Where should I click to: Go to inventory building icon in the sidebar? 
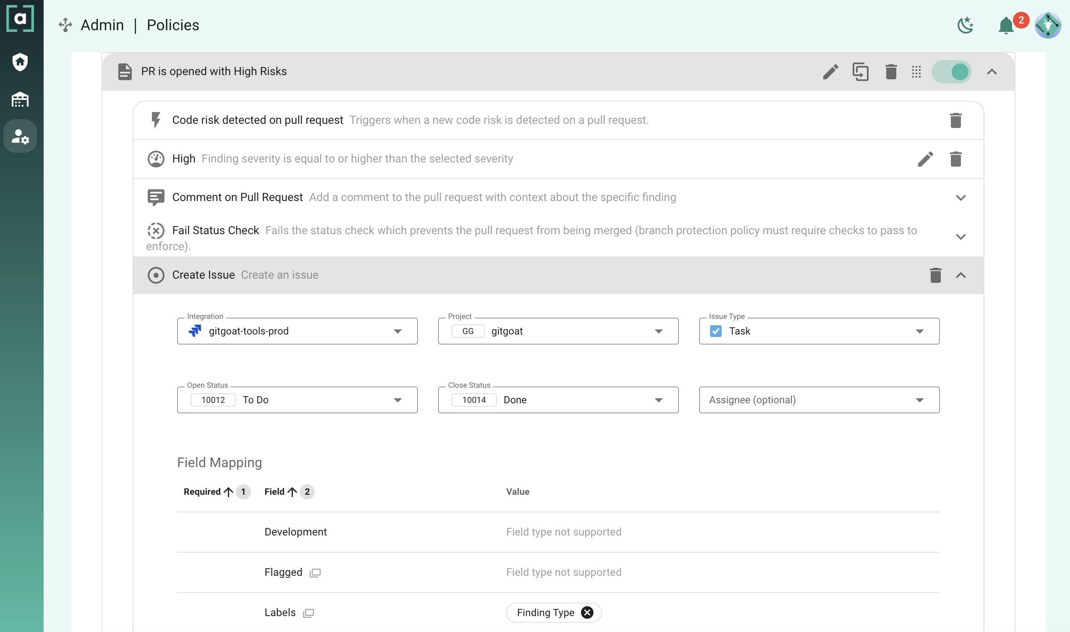[x=20, y=99]
